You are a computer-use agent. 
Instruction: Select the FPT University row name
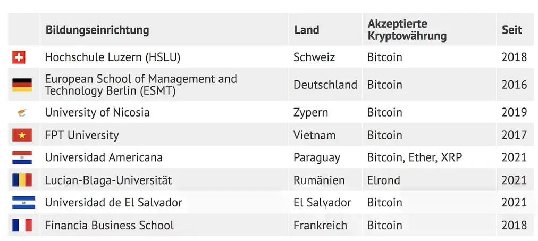tap(82, 135)
